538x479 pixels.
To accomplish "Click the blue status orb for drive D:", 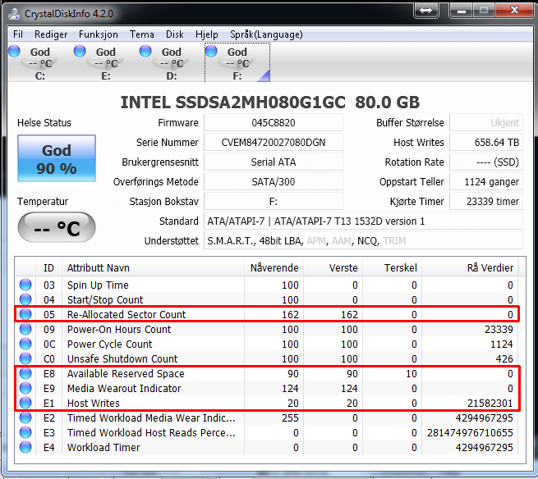I will point(145,51).
